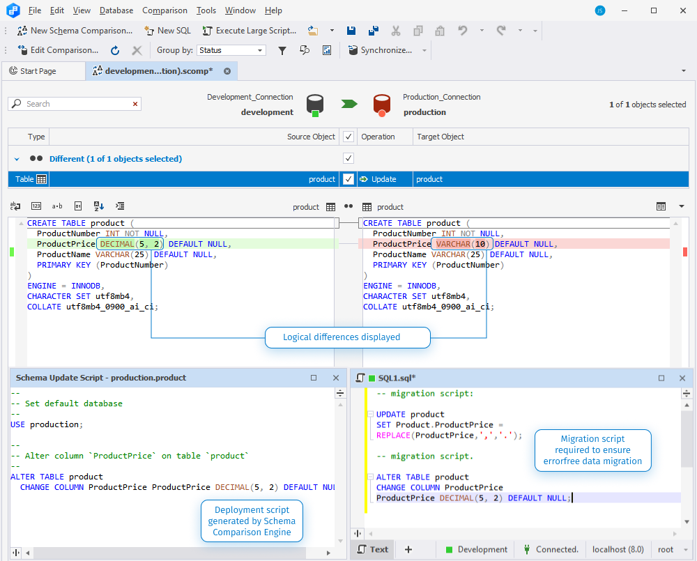
Task: Click the Development connection status
Action: click(477, 549)
